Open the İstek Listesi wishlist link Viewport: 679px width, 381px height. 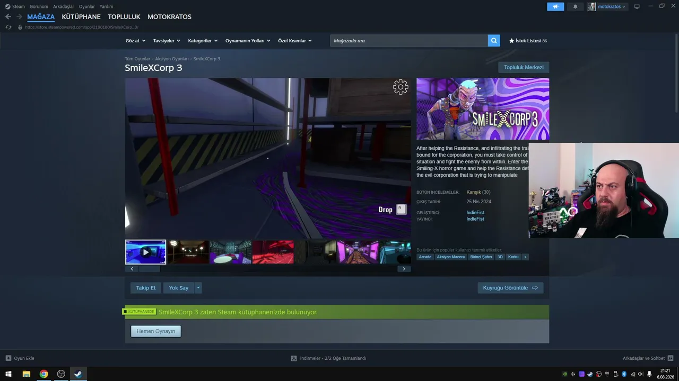528,41
